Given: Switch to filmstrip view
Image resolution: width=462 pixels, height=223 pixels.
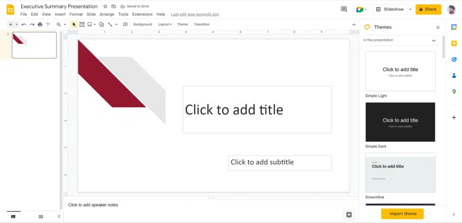Looking at the screenshot, I should (x=14, y=217).
